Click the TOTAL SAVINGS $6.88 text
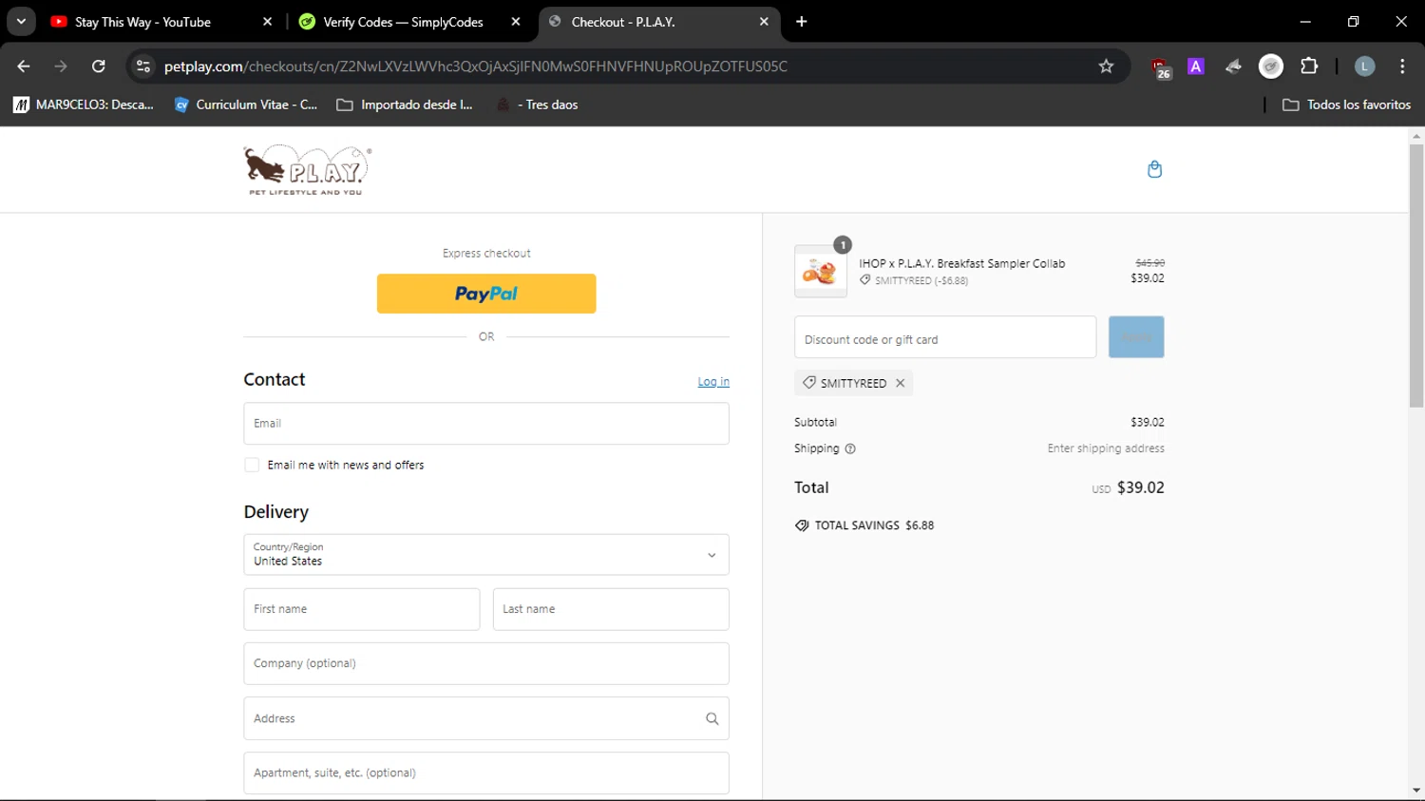1425x801 pixels. click(874, 525)
